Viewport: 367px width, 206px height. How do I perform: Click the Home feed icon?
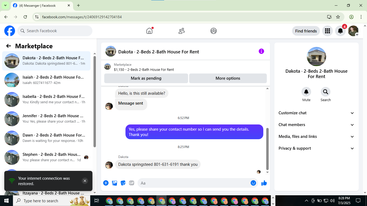click(149, 31)
